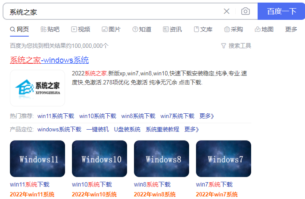Open the Windows8 thumbnail image
The width and height of the screenshot is (305, 199).
coord(162,159)
